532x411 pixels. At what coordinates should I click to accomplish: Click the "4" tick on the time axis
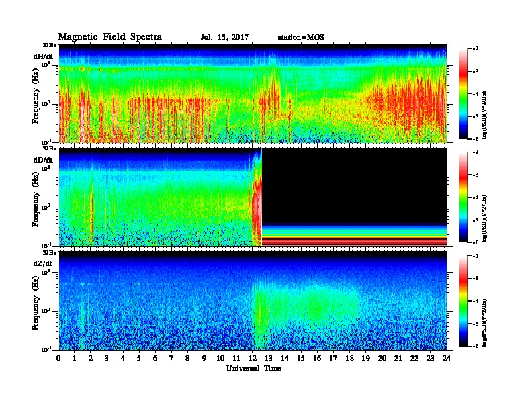[x=123, y=359]
